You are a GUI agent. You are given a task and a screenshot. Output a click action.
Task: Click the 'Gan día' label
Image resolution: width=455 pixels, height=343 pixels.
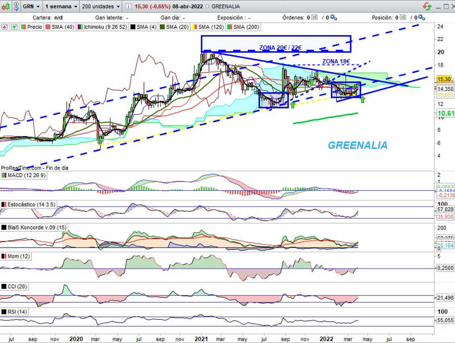pyautogui.click(x=173, y=18)
